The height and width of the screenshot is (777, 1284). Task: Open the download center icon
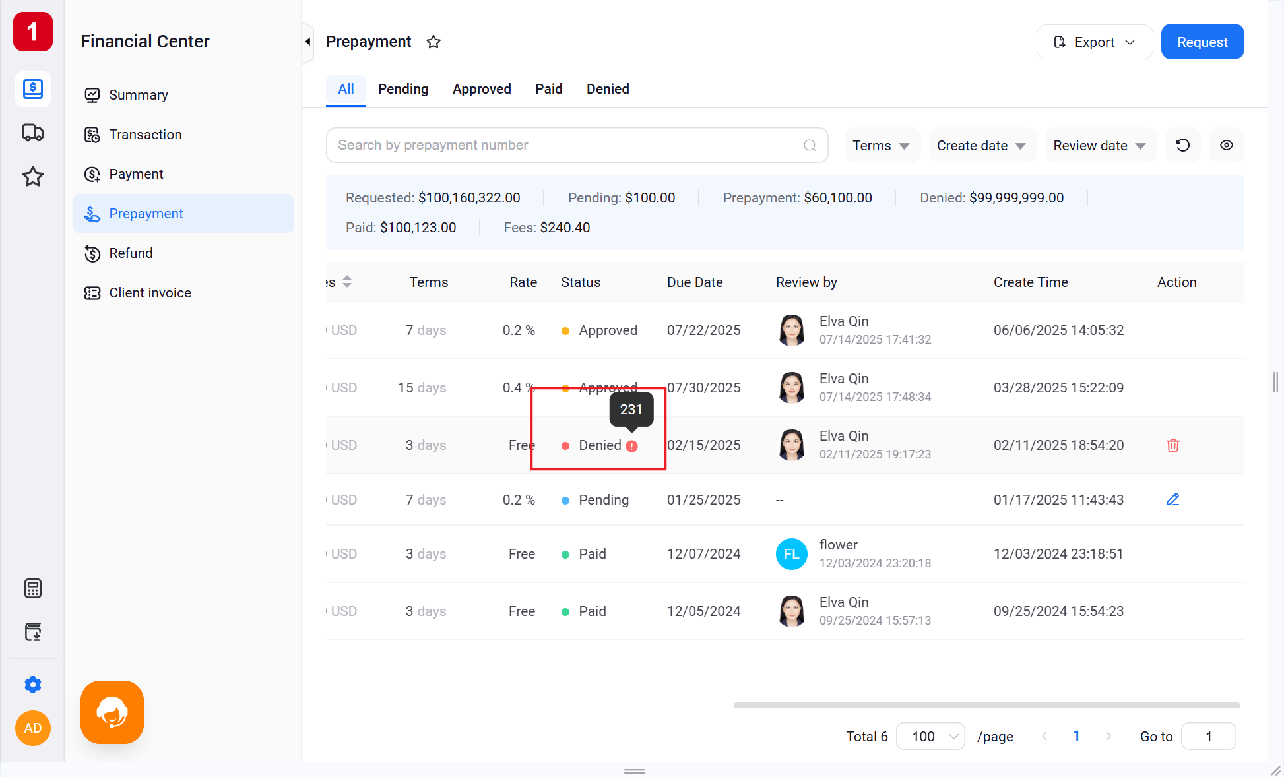(32, 632)
